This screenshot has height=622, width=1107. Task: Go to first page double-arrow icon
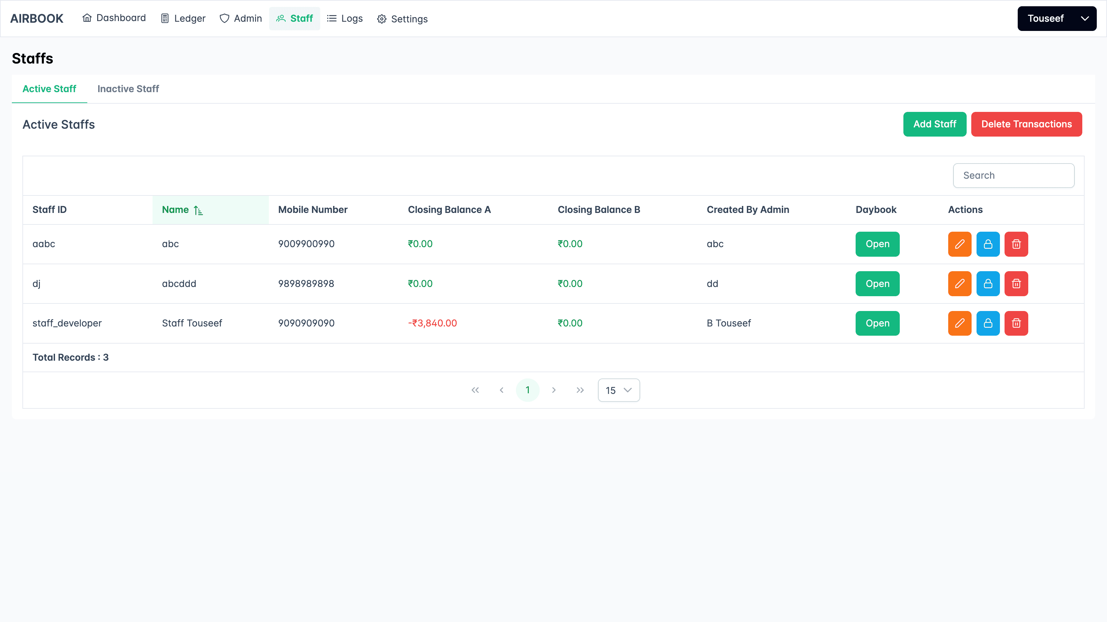click(475, 390)
